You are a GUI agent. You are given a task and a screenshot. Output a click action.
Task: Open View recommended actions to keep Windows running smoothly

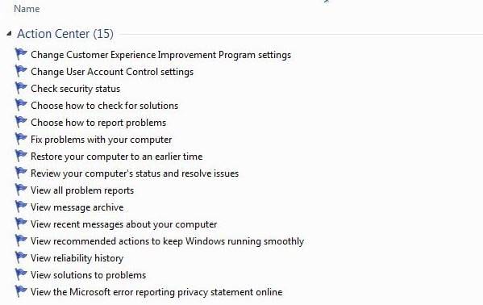[167, 241]
